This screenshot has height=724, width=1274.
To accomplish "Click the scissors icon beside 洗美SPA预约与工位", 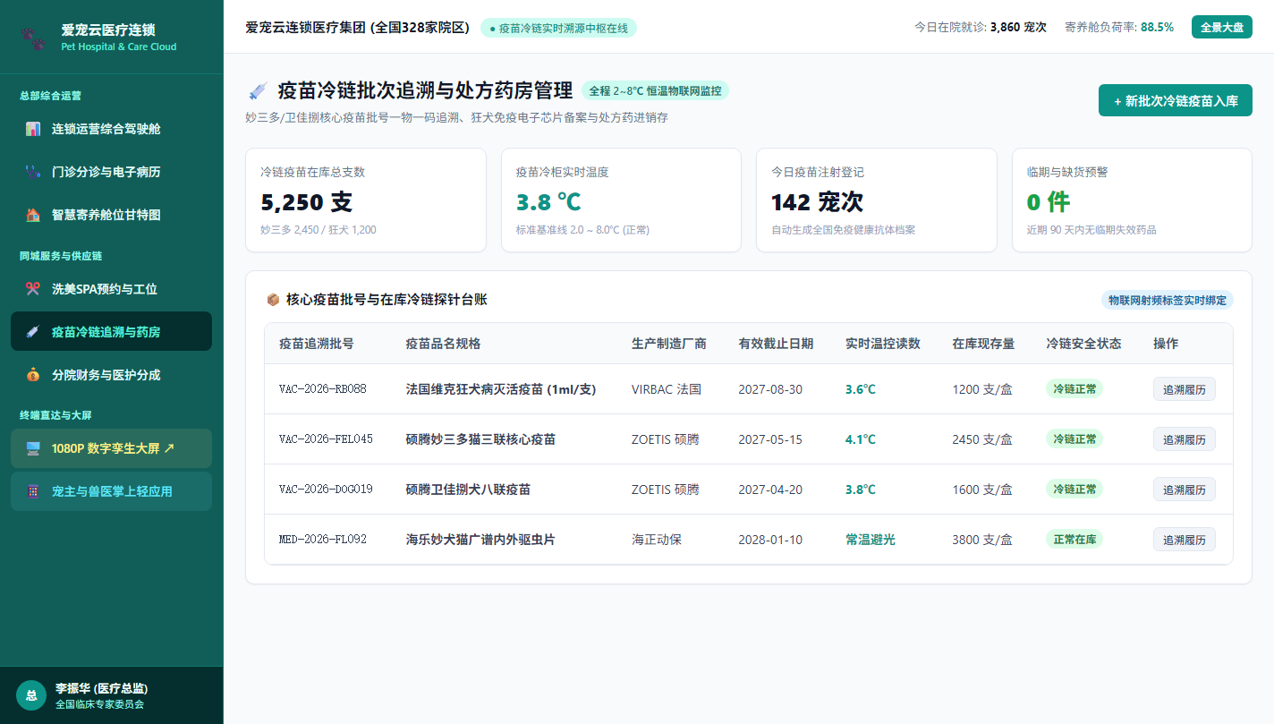I will (x=33, y=289).
